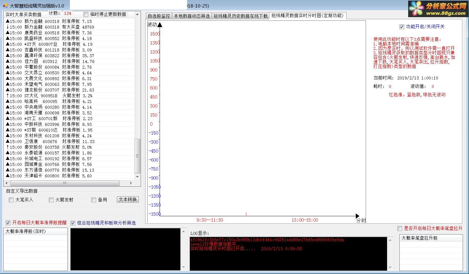Screen dimensions: 469x274
Task: Click the LOG panel scroll-down arrow
Action: [390, 267]
